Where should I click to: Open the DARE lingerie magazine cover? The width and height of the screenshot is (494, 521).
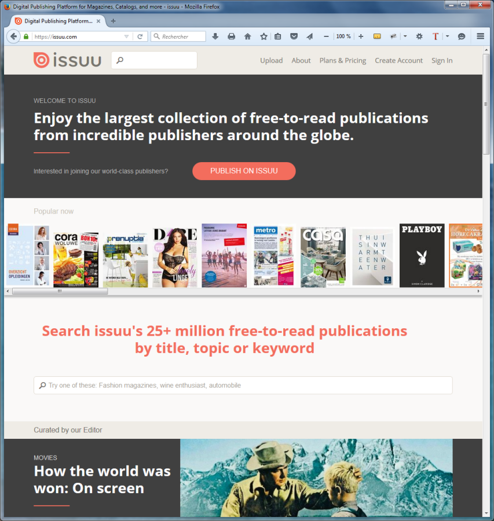pyautogui.click(x=175, y=258)
